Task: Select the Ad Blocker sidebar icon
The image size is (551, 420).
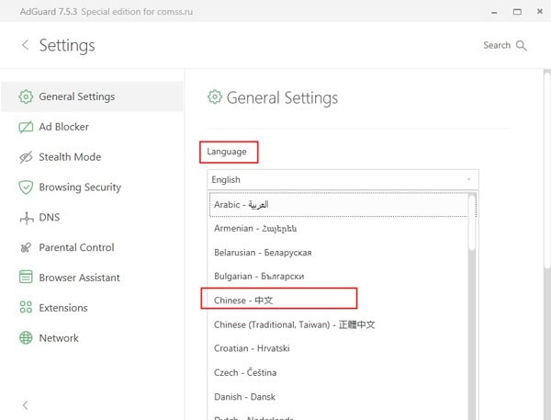Action: pyautogui.click(x=26, y=127)
